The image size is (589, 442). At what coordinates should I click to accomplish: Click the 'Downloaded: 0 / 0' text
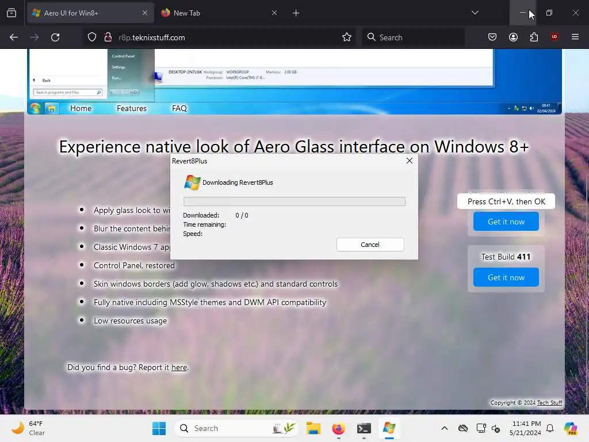[x=216, y=215]
